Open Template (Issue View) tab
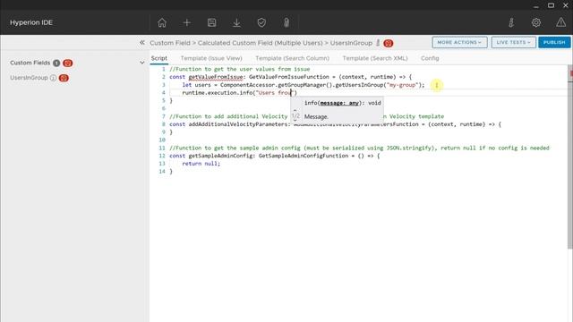573x322 pixels. pos(211,58)
